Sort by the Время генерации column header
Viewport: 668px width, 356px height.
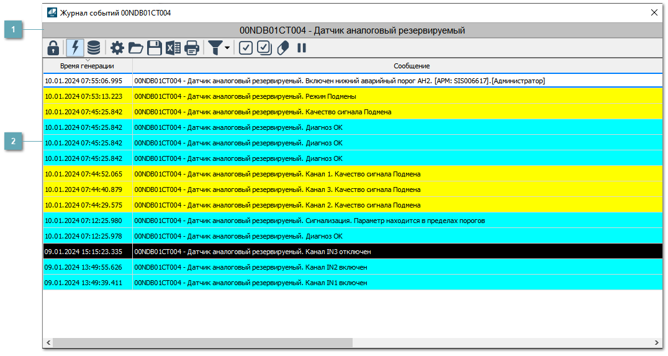[87, 66]
